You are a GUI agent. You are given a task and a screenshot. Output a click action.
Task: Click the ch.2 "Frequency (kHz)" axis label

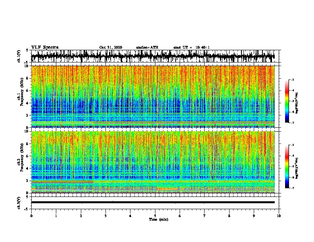(x=22, y=157)
